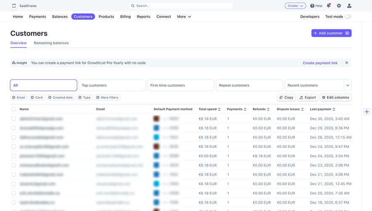Click the Default Payment method column header
This screenshot has width=372, height=211.
[173, 109]
